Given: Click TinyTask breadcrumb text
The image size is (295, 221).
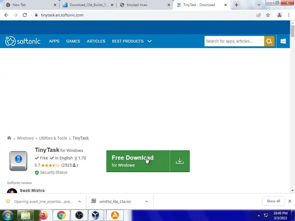Looking at the screenshot, I should click(81, 138).
